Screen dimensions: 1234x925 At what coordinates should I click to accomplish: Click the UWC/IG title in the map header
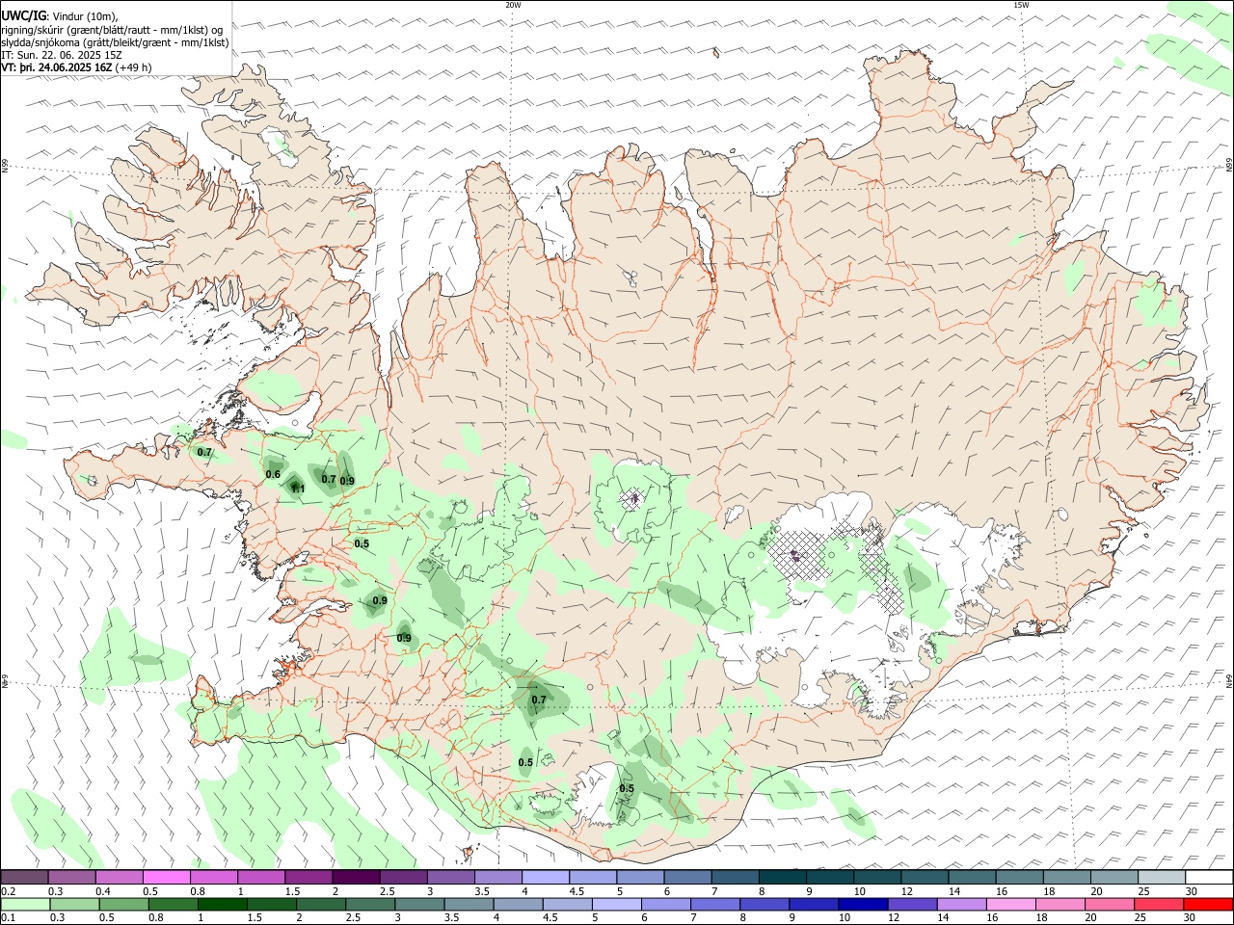[x=22, y=16]
